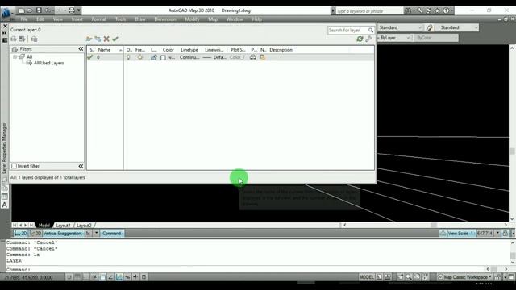Screen dimensions: 516x290
Task: Close the Layer Properties Manager palette
Action: (5, 26)
